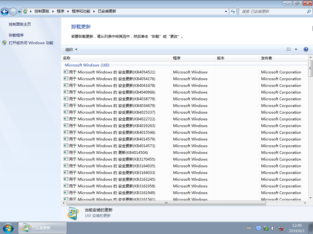This screenshot has width=313, height=234.
Task: Click the safely remove hardware tray icon
Action: coord(266,229)
